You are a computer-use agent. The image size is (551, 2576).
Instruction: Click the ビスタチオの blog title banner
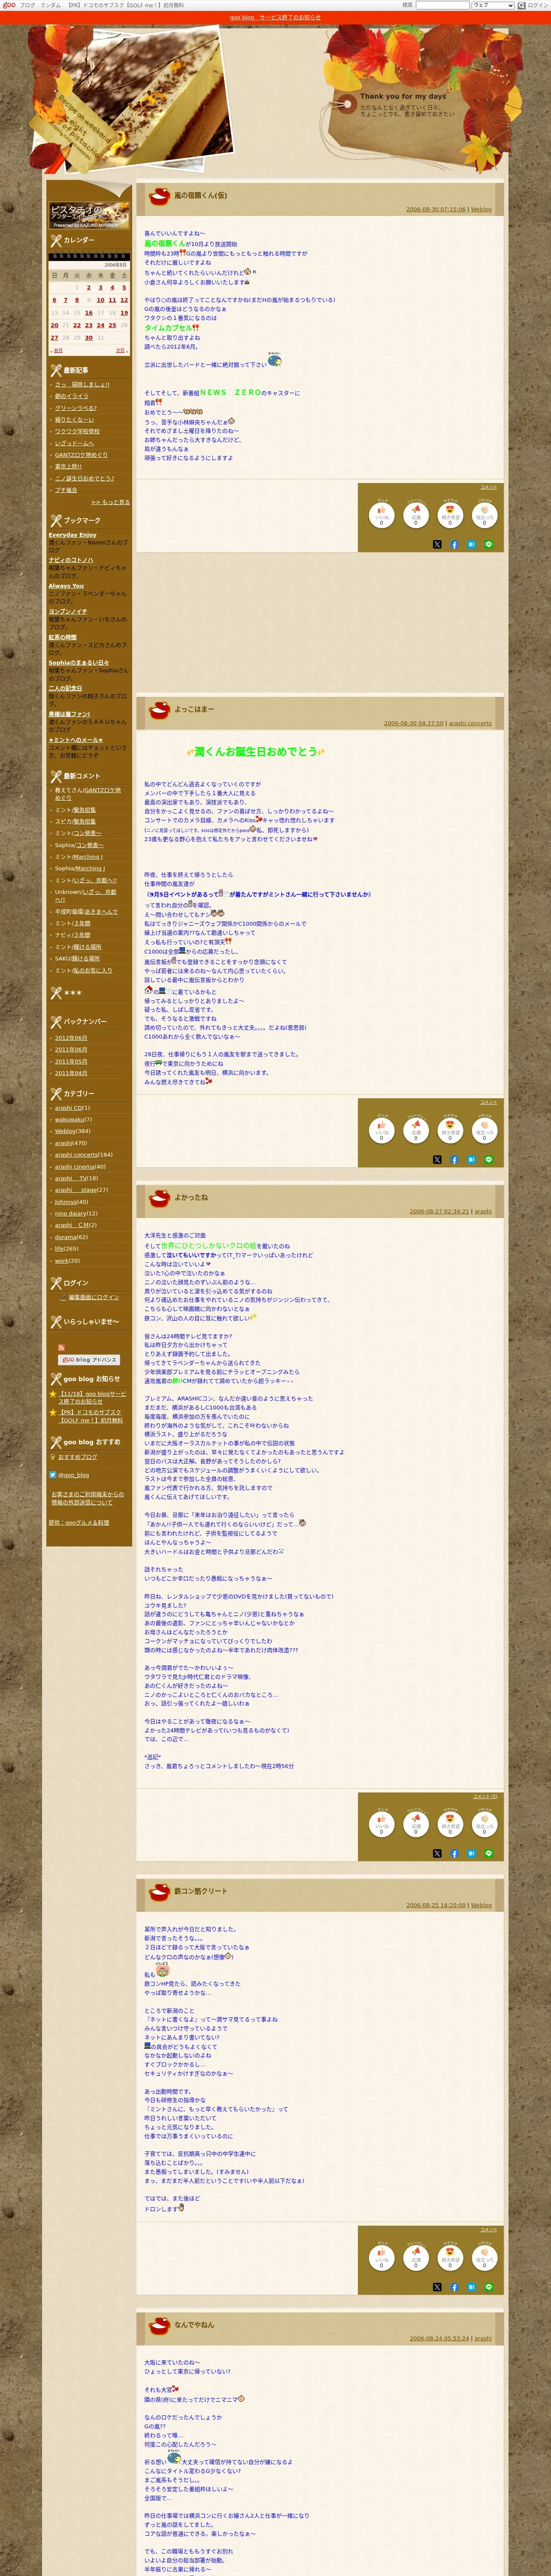click(89, 215)
